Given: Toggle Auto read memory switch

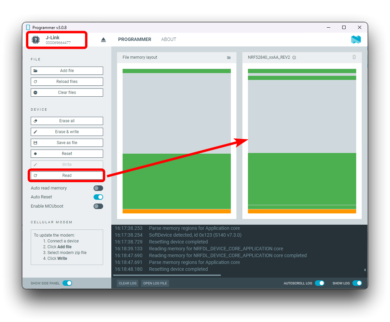Looking at the screenshot, I should (x=98, y=188).
